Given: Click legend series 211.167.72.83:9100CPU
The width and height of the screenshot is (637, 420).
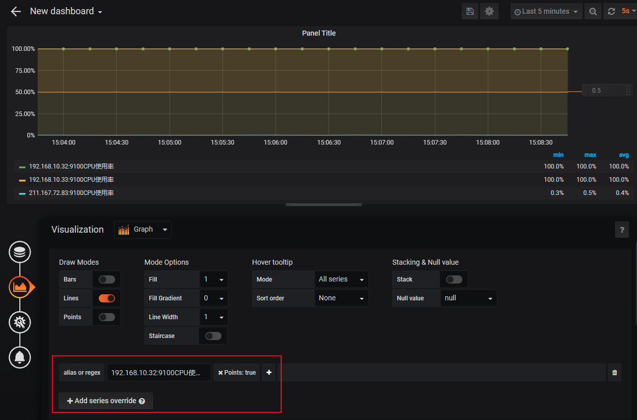Looking at the screenshot, I should [x=71, y=193].
